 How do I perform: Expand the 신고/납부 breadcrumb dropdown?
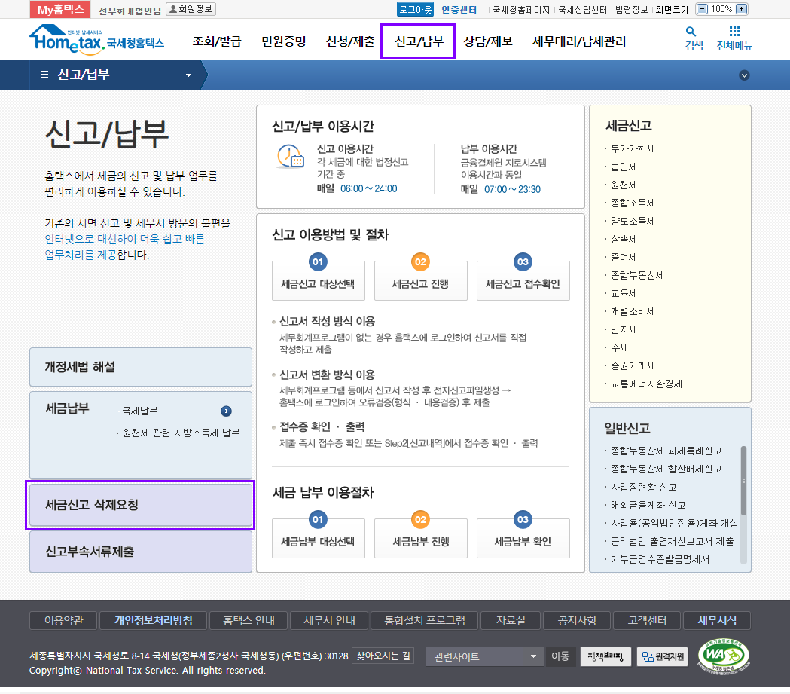188,75
